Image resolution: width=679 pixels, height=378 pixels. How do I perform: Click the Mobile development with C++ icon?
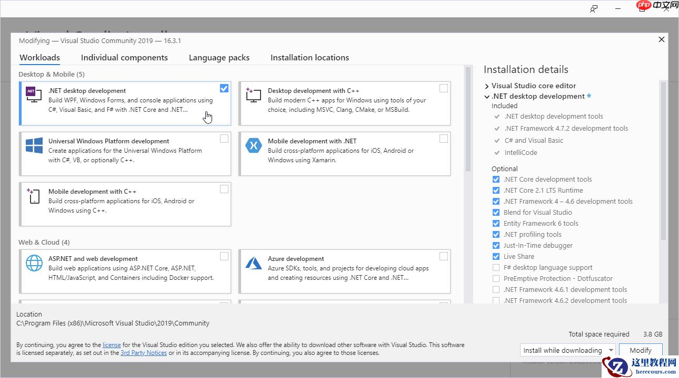[x=34, y=196]
